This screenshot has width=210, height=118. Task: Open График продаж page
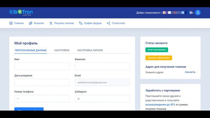[93, 23]
